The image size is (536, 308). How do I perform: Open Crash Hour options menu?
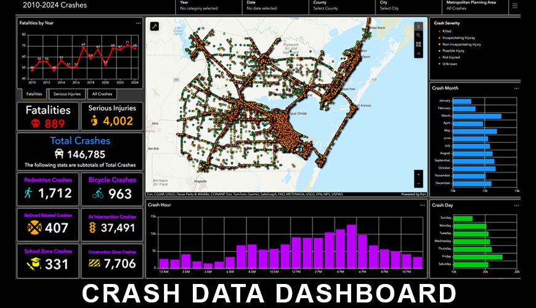click(x=423, y=205)
